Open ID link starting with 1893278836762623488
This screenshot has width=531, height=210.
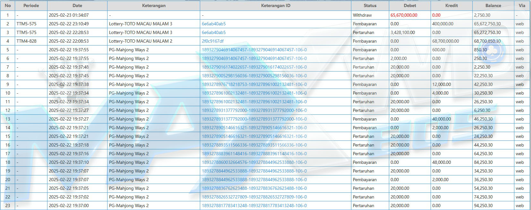click(254, 188)
